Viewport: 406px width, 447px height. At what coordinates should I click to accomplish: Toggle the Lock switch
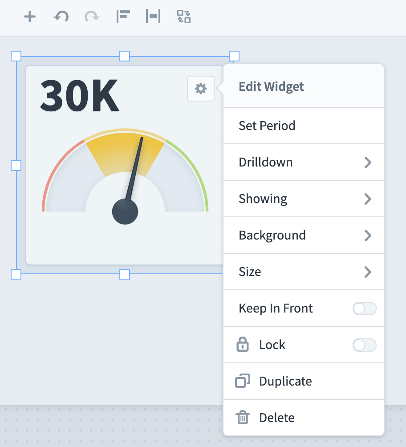[364, 345]
